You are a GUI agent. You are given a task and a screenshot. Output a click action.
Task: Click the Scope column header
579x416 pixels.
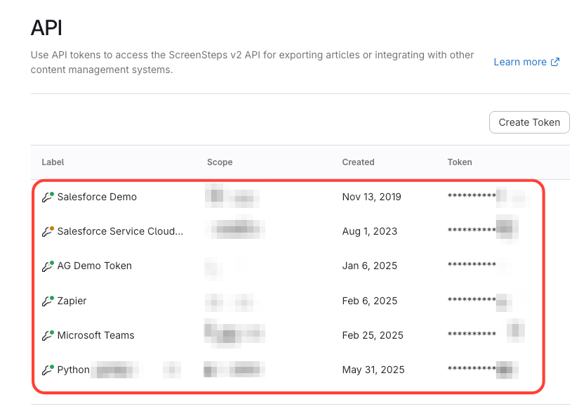(220, 162)
